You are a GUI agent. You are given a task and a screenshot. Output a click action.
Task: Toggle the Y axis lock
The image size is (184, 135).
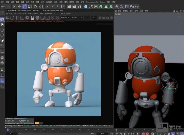pyautogui.click(x=53, y=6)
